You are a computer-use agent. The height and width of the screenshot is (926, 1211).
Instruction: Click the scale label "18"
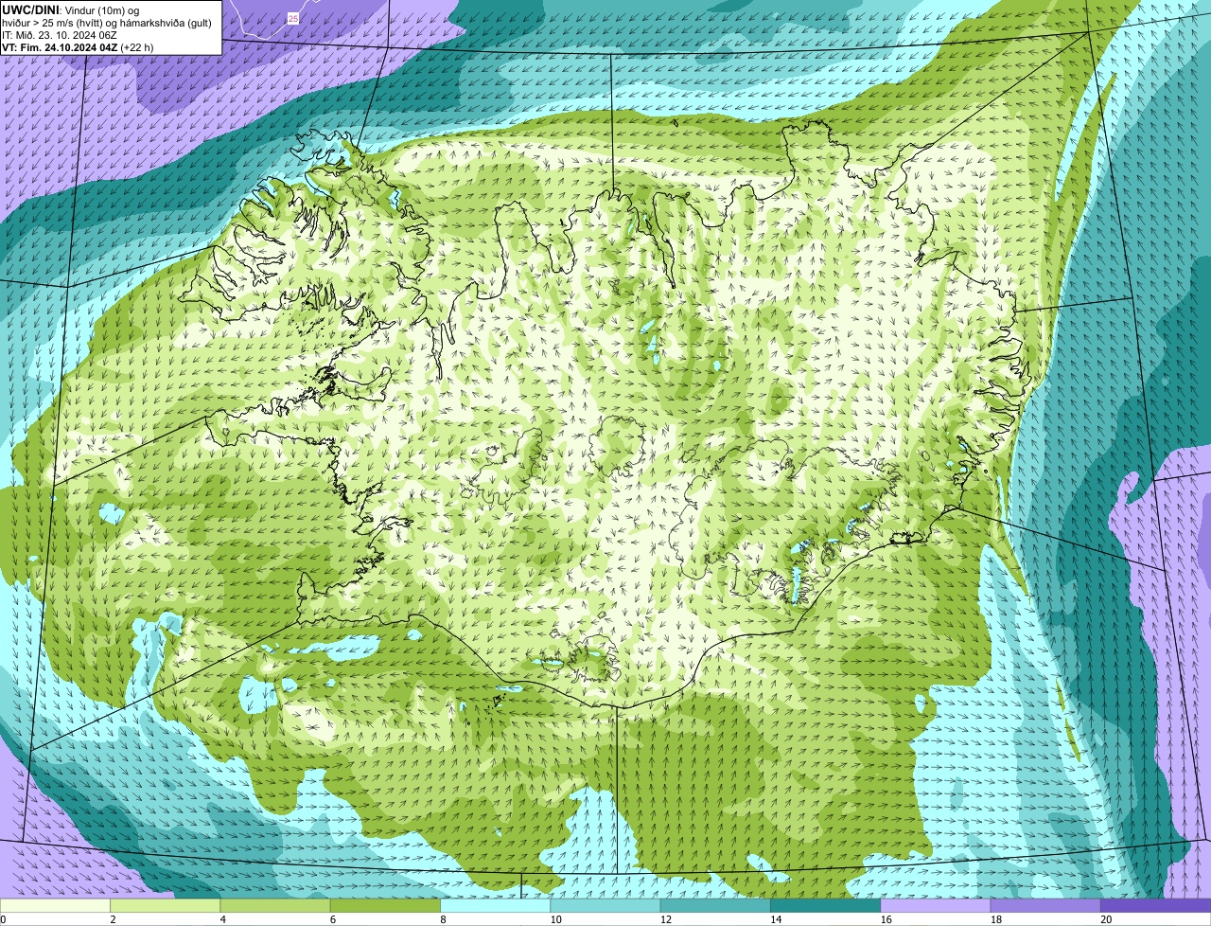click(996, 919)
